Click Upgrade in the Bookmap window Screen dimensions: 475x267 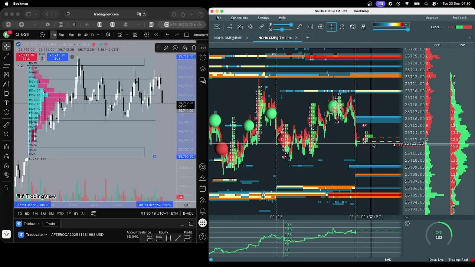coord(432,18)
